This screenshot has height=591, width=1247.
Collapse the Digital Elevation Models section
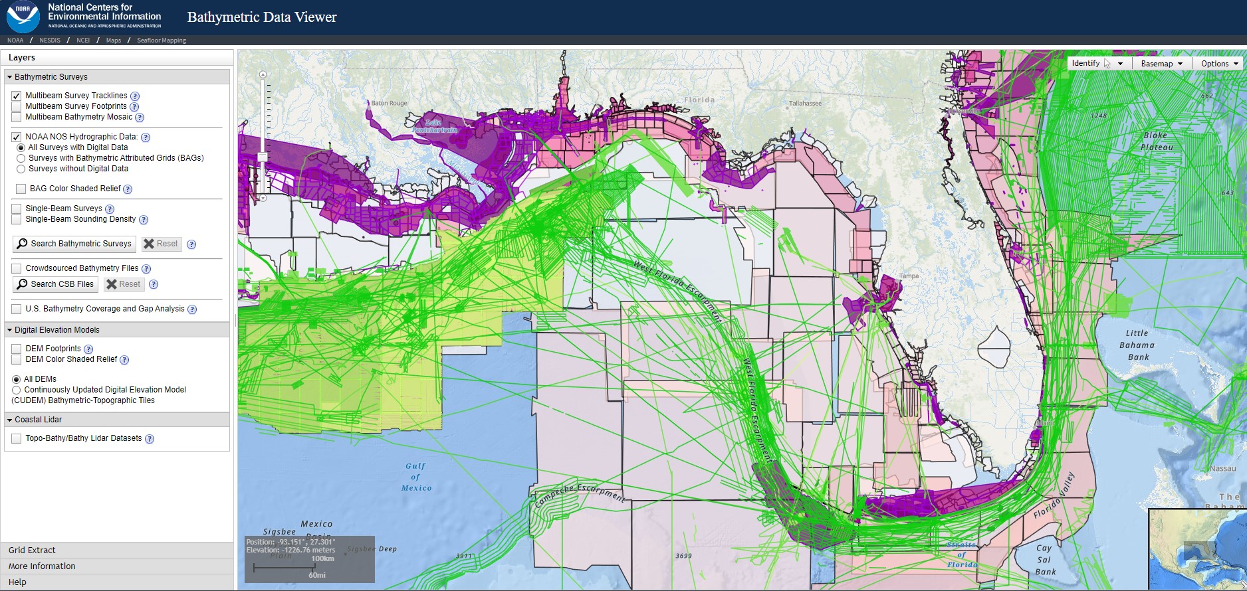click(117, 330)
